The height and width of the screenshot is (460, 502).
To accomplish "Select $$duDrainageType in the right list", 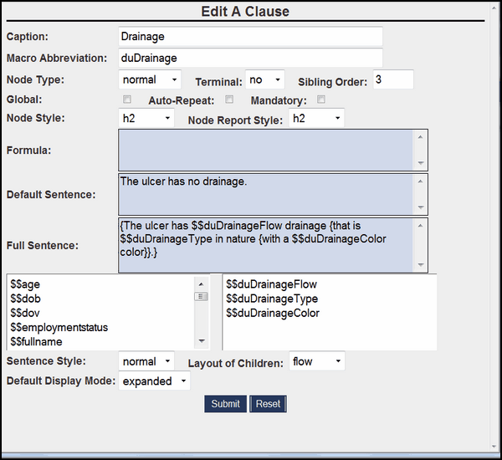I will [272, 299].
